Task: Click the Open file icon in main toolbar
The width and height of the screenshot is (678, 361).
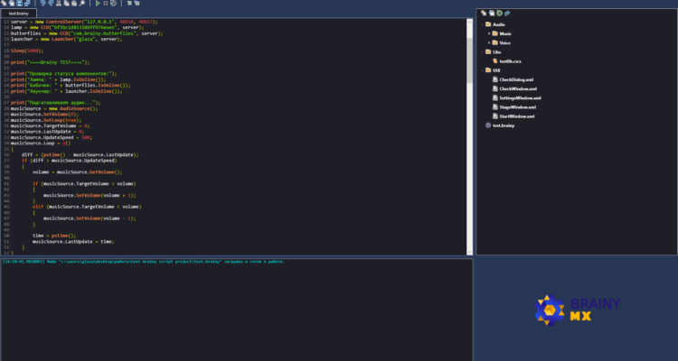Action: [12, 3]
